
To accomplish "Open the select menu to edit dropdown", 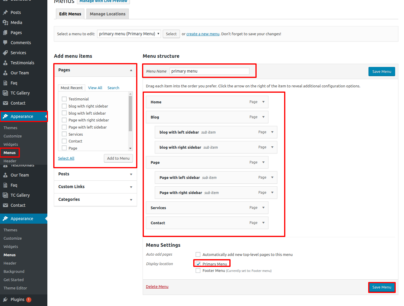I will (x=129, y=34).
